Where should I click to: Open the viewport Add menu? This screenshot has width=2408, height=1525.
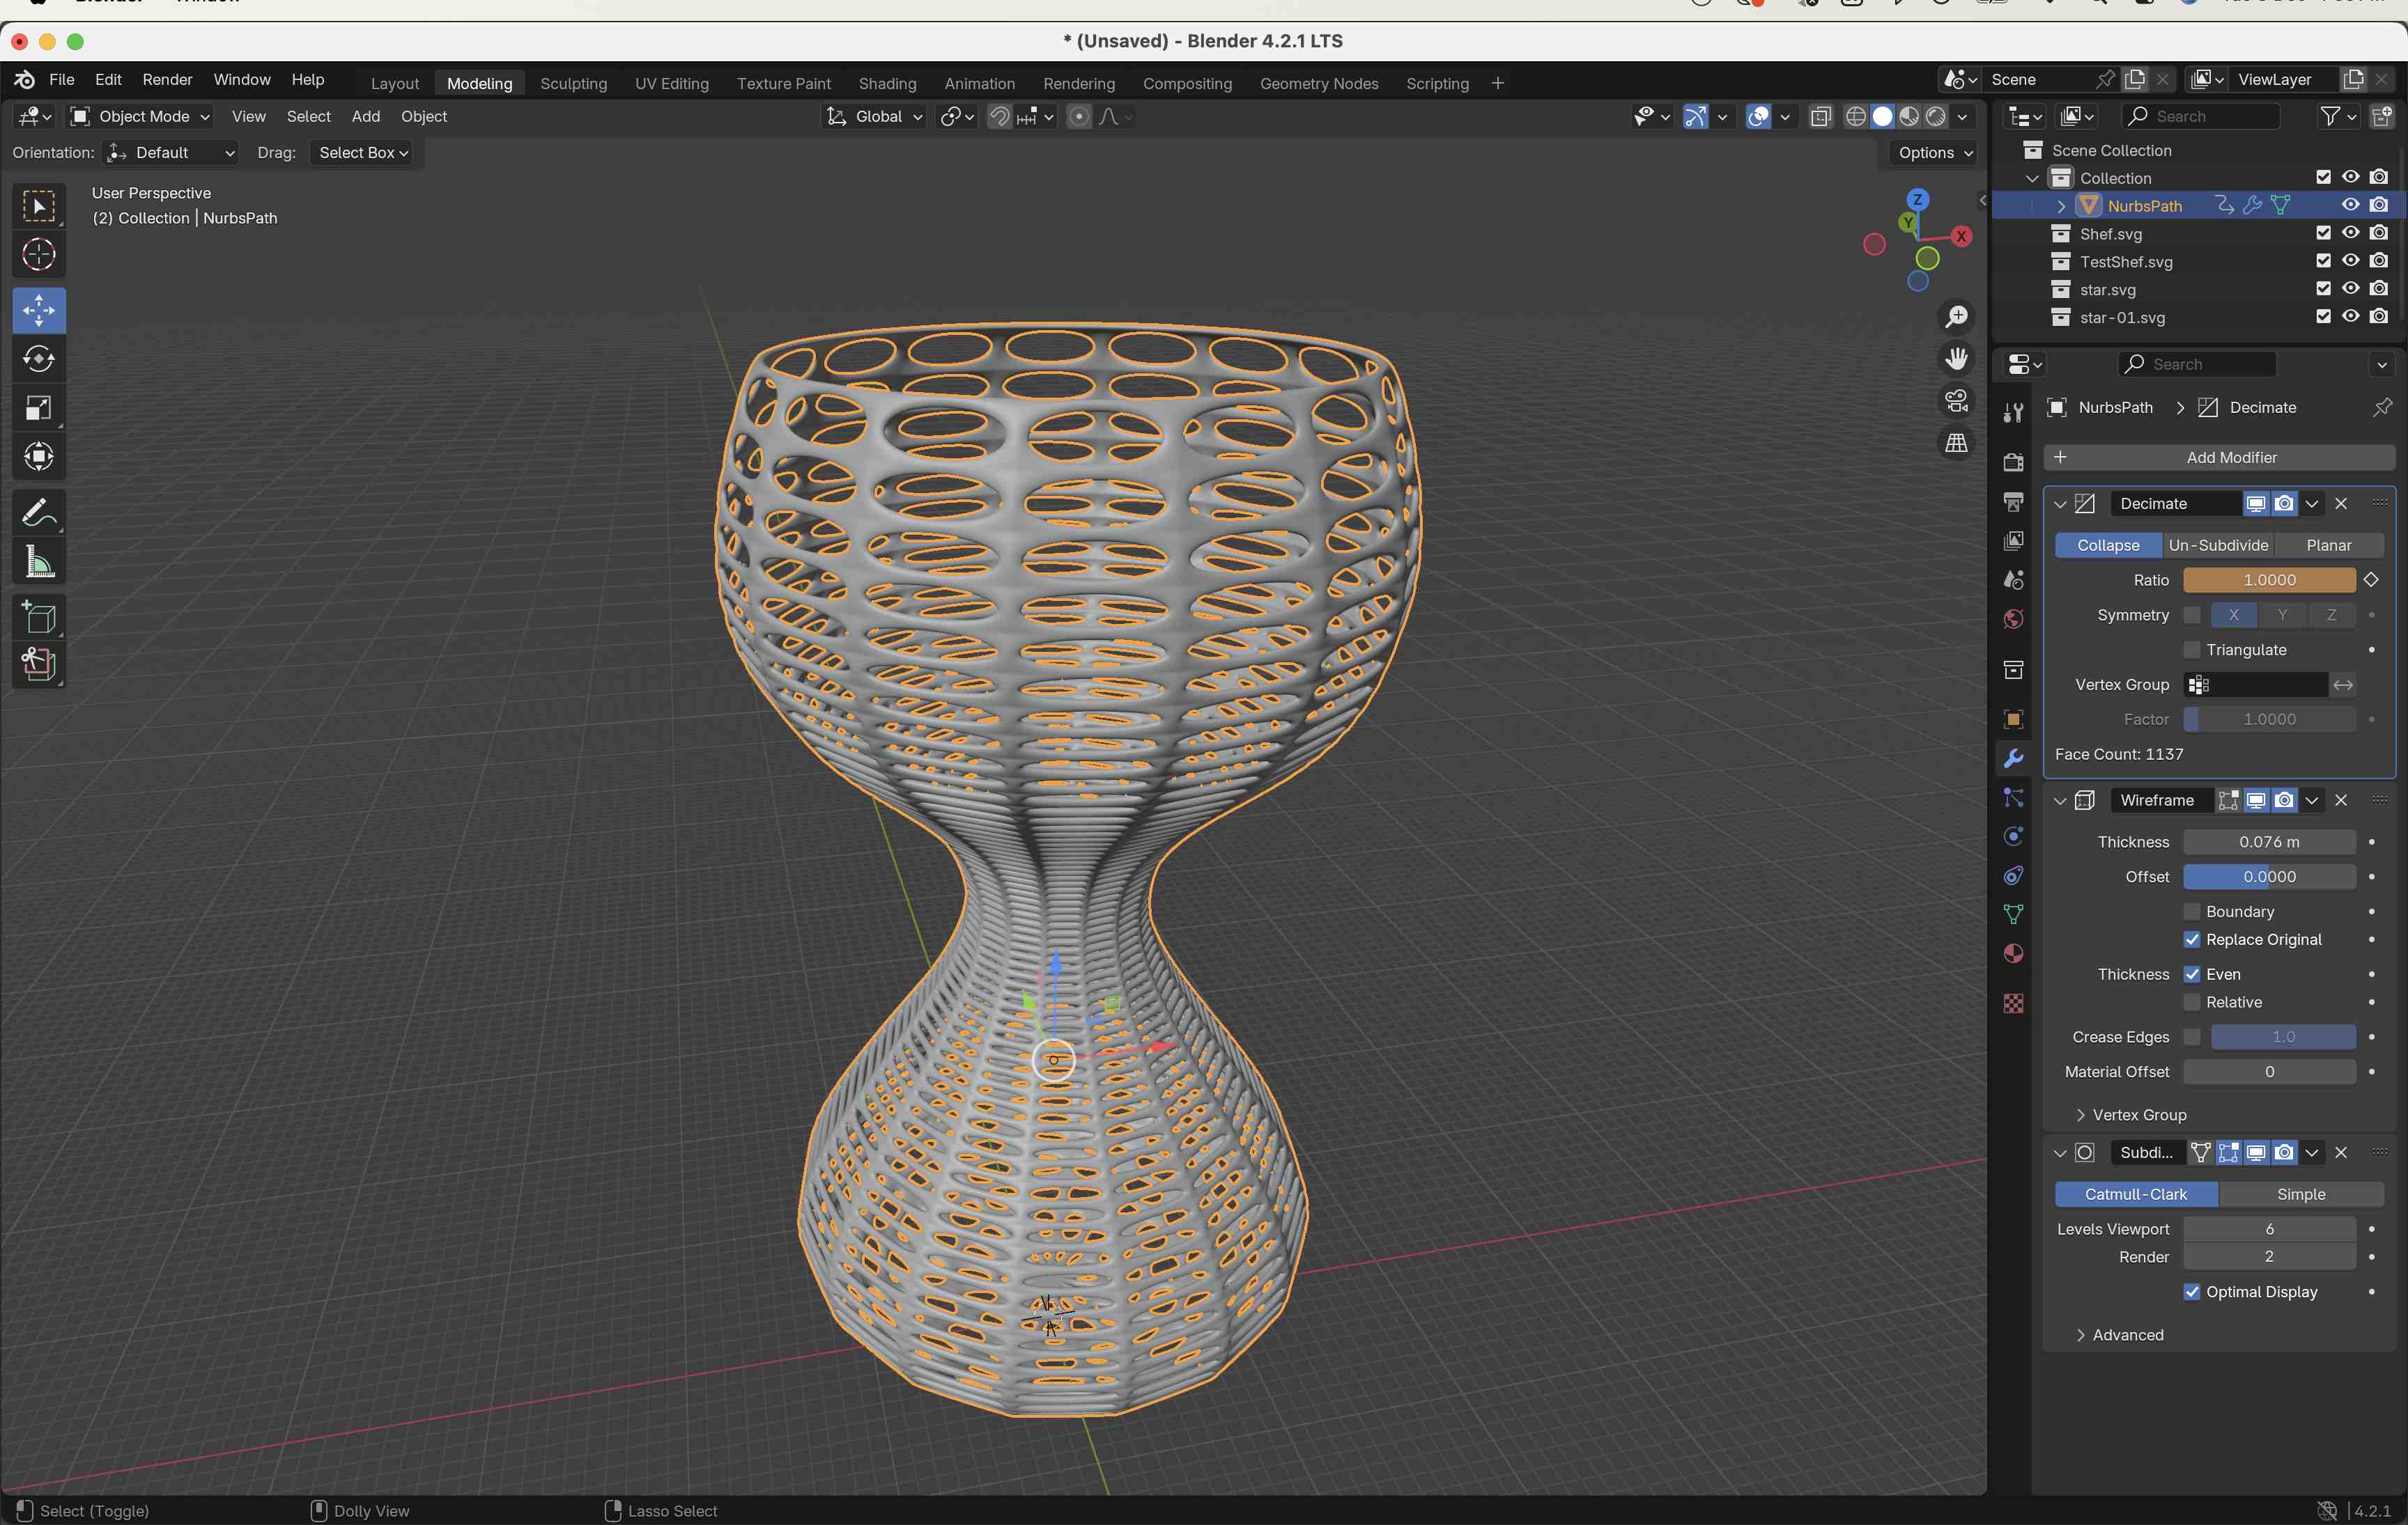coord(366,117)
